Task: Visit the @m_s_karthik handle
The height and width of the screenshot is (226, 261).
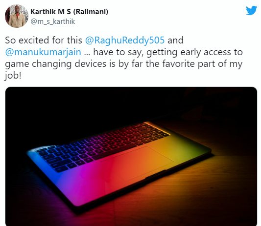Action: [x=52, y=22]
